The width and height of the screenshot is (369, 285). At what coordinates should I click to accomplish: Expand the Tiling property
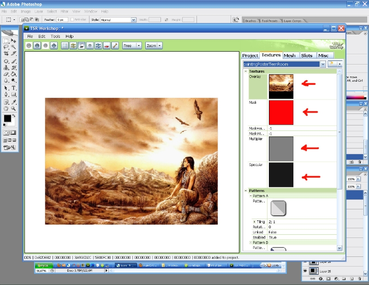point(254,222)
